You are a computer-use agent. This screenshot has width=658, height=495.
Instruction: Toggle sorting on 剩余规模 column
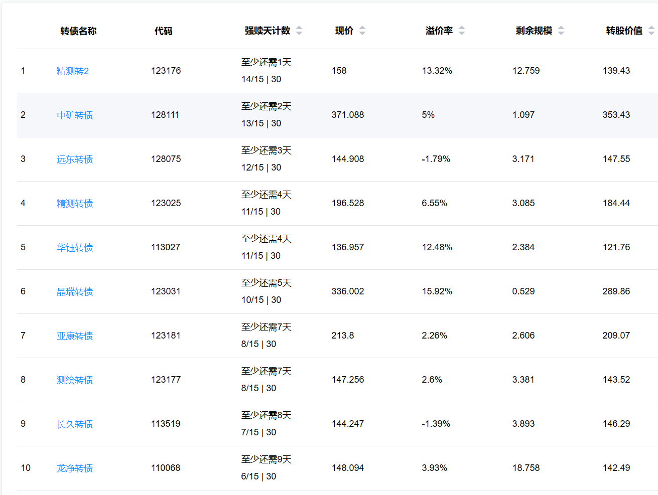(x=561, y=31)
